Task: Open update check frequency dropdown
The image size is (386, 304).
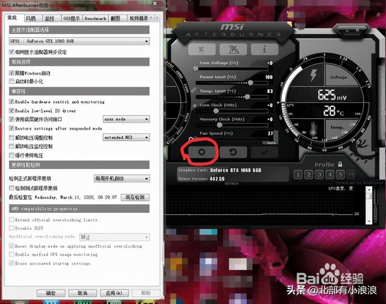Action: 122,179
